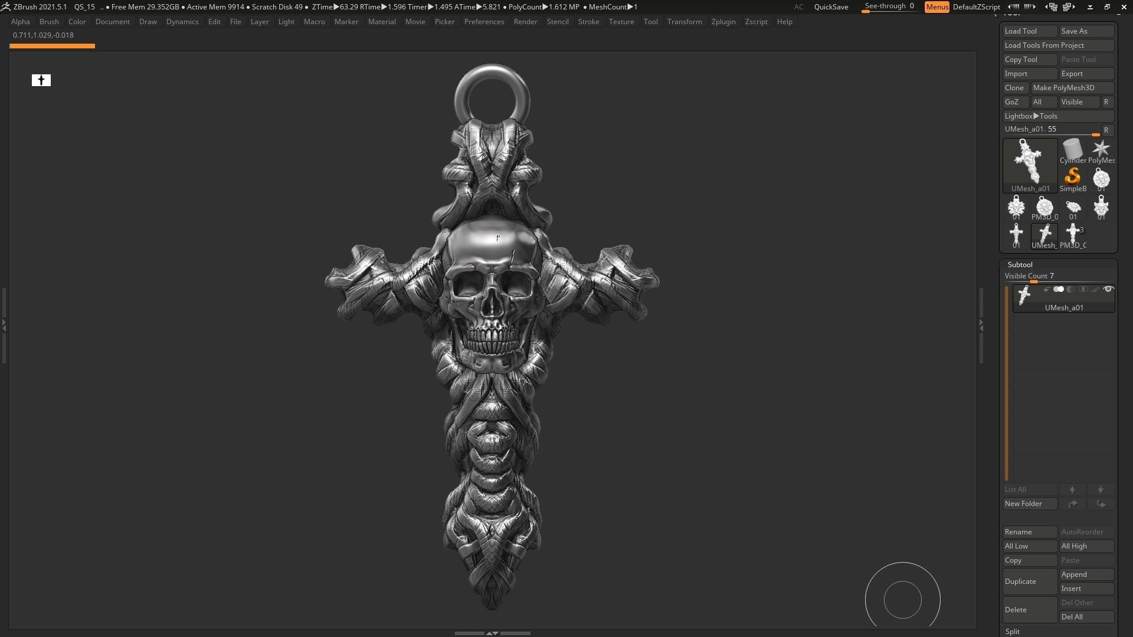Click the R button beside the UMesh_a01 slider

pos(1107,130)
